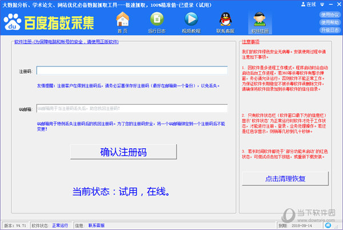Click the 确认注册码 button
343x230 pixels.
click(123, 152)
